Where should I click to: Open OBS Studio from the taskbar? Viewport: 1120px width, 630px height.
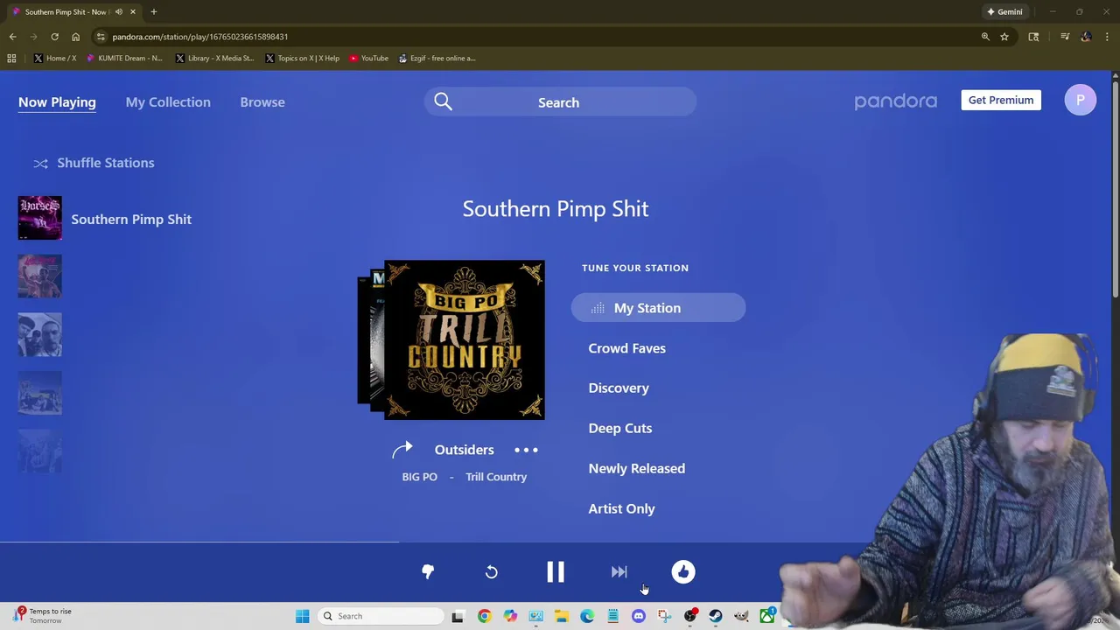[x=690, y=616]
